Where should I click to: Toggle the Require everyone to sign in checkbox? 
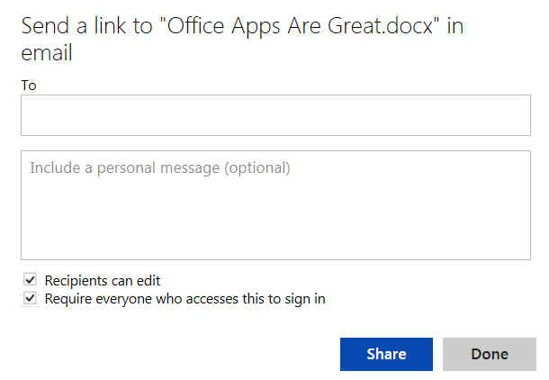[31, 298]
